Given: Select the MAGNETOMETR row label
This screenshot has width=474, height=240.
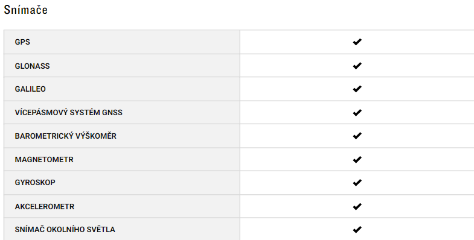Looking at the screenshot, I should (x=44, y=159).
